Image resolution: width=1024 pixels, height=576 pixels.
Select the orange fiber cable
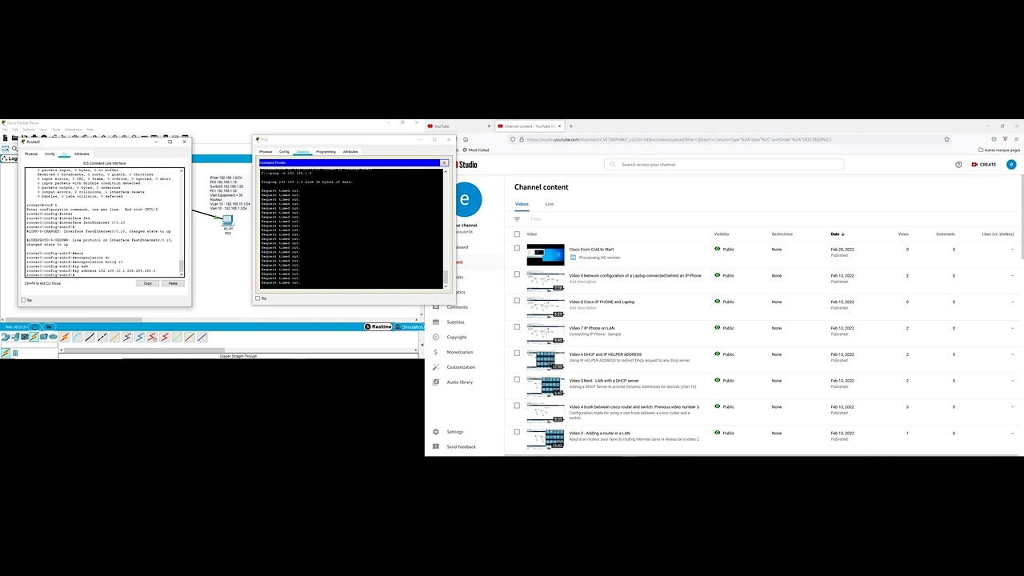(114, 337)
